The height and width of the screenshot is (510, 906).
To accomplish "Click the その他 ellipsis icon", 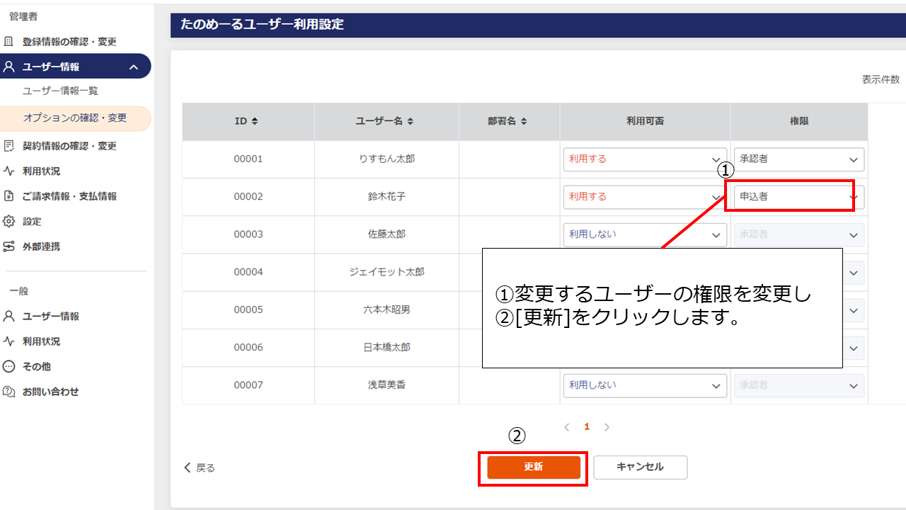I will click(8, 366).
